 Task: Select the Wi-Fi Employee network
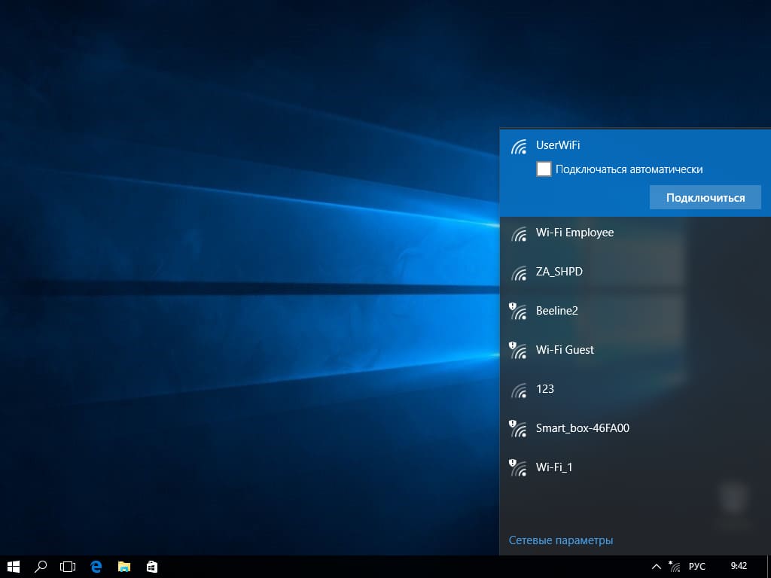574,233
